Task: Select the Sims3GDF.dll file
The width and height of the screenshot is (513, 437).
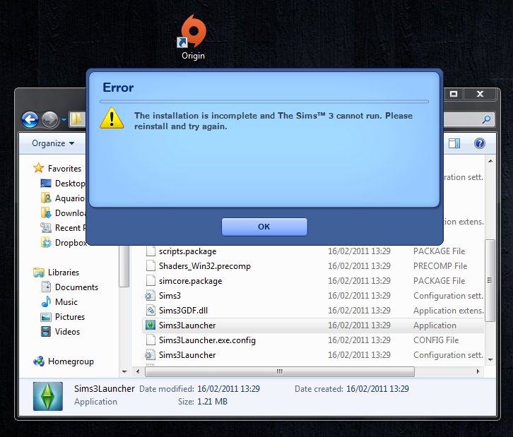Action: [183, 311]
